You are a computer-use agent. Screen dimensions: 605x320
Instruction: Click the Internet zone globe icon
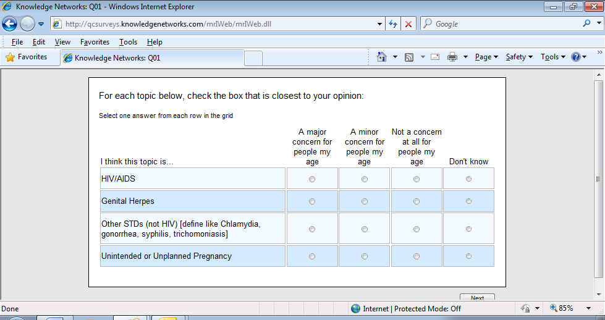(x=355, y=309)
